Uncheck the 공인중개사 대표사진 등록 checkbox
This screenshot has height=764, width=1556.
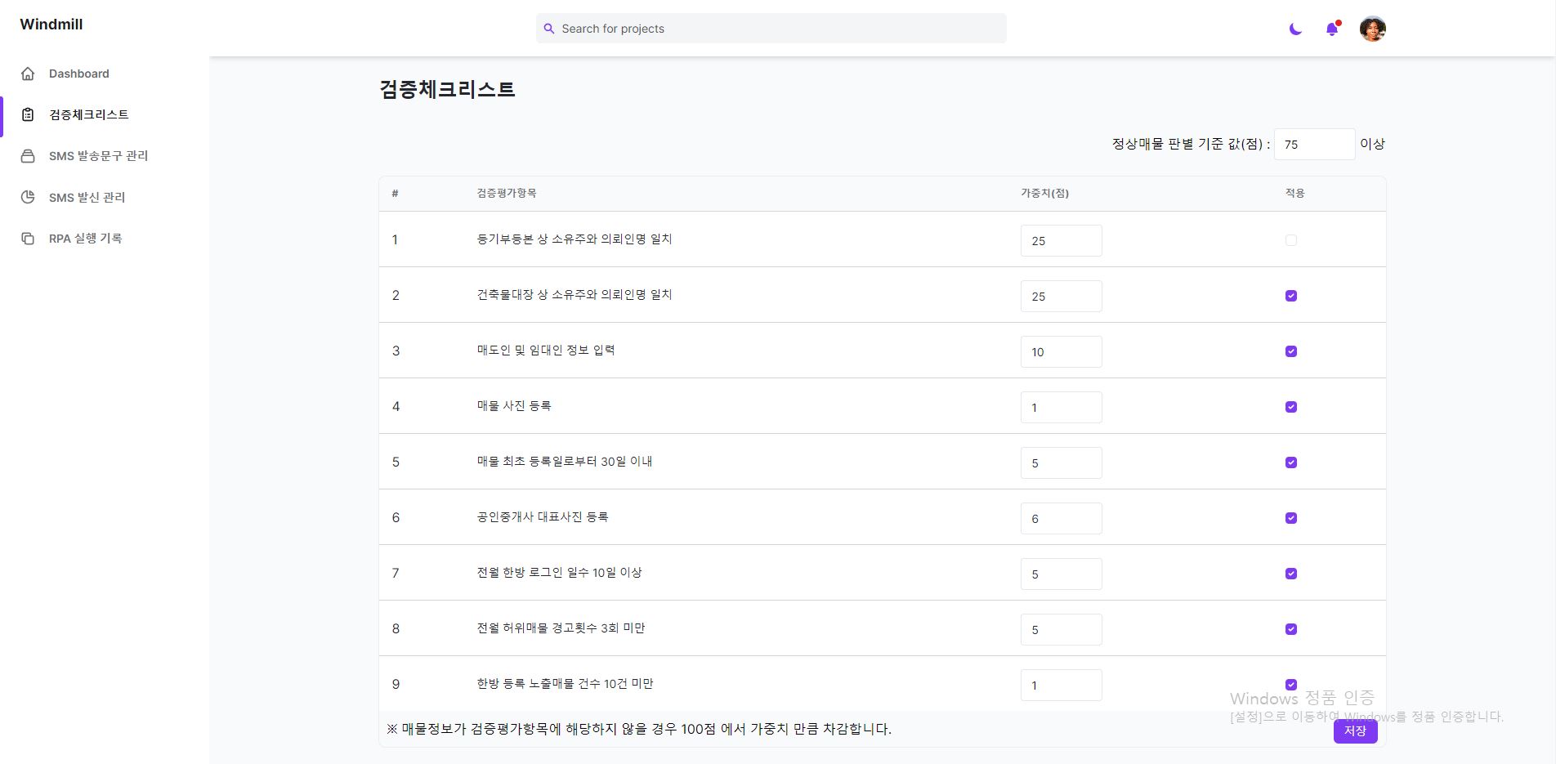pyautogui.click(x=1291, y=518)
